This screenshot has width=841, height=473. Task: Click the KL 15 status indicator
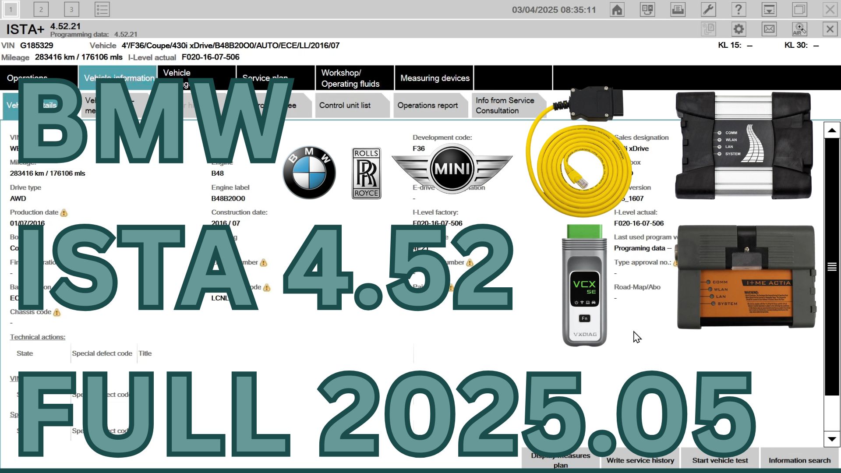tap(736, 45)
